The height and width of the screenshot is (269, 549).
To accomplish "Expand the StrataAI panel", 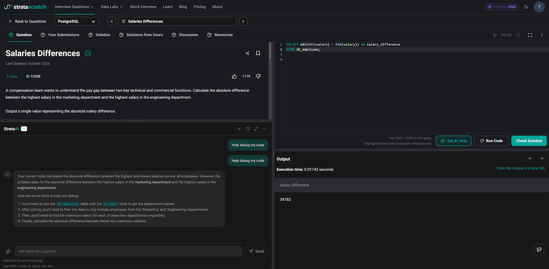I will coord(256,129).
